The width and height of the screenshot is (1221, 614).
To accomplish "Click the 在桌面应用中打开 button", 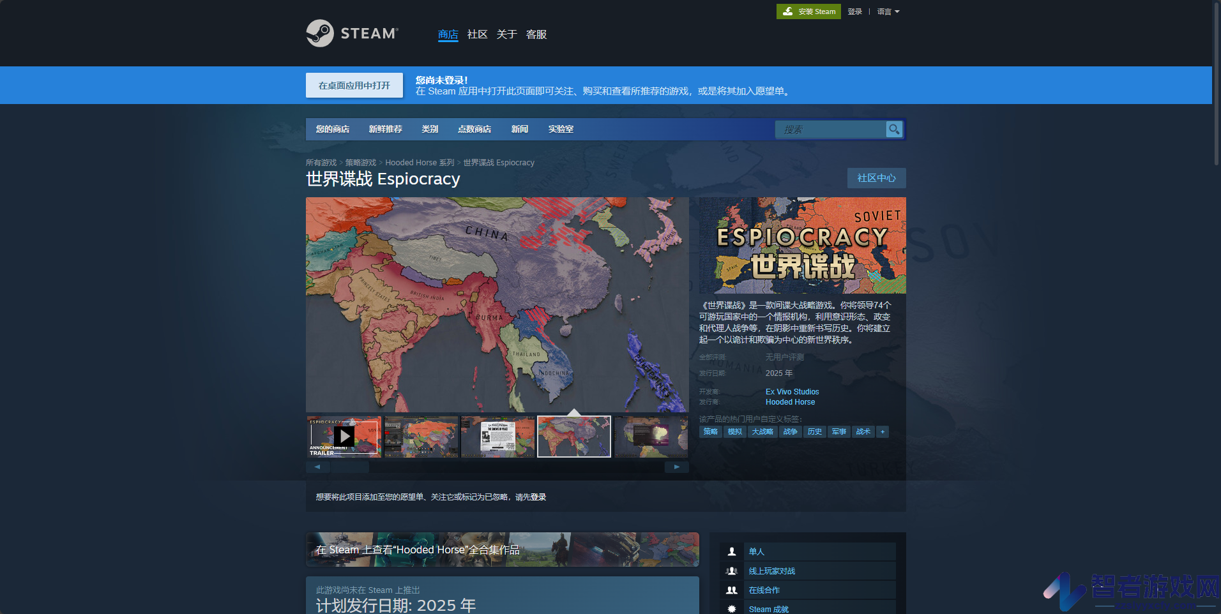I will 354,86.
